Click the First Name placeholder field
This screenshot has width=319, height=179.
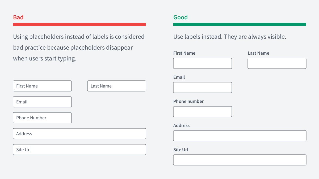[42, 86]
